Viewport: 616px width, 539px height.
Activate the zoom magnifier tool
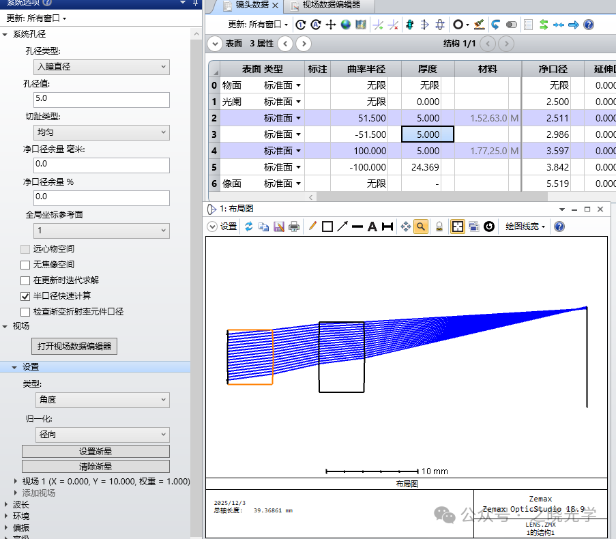tap(421, 227)
